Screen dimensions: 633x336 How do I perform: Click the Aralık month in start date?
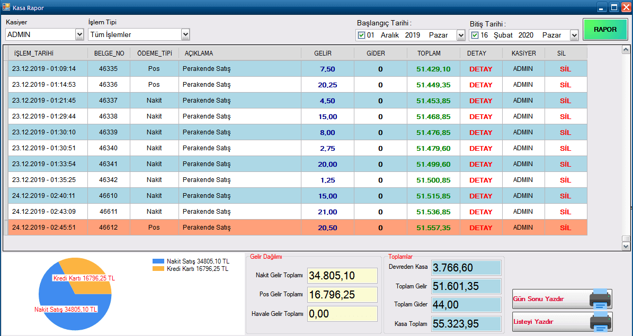tap(389, 35)
